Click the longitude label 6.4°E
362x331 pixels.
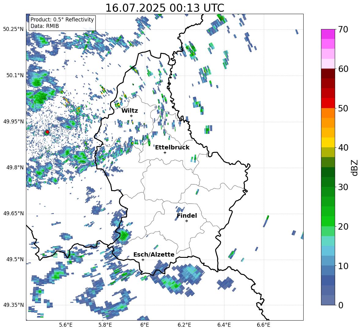click(224, 325)
